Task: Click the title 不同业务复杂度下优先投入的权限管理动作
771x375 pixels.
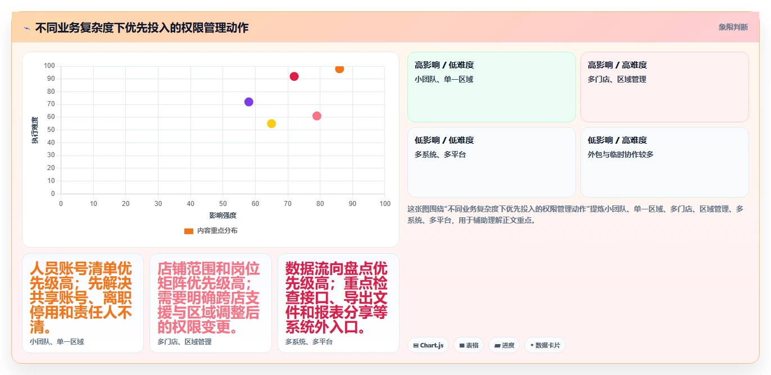Action: coord(142,28)
